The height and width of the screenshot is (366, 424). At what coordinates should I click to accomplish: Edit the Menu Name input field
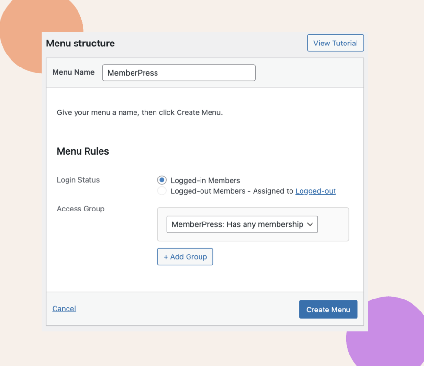tap(179, 73)
